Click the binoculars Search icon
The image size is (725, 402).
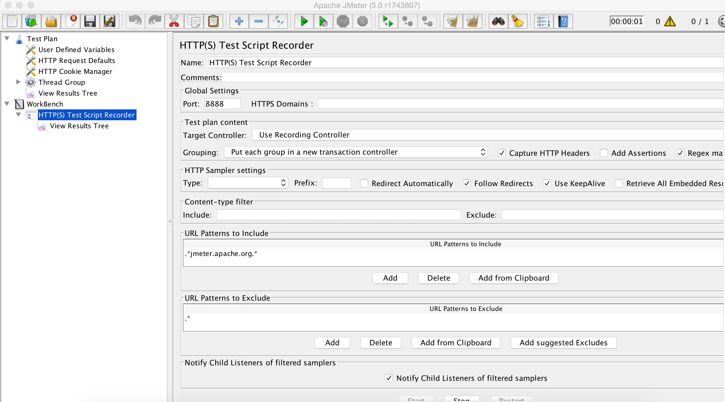tap(498, 21)
